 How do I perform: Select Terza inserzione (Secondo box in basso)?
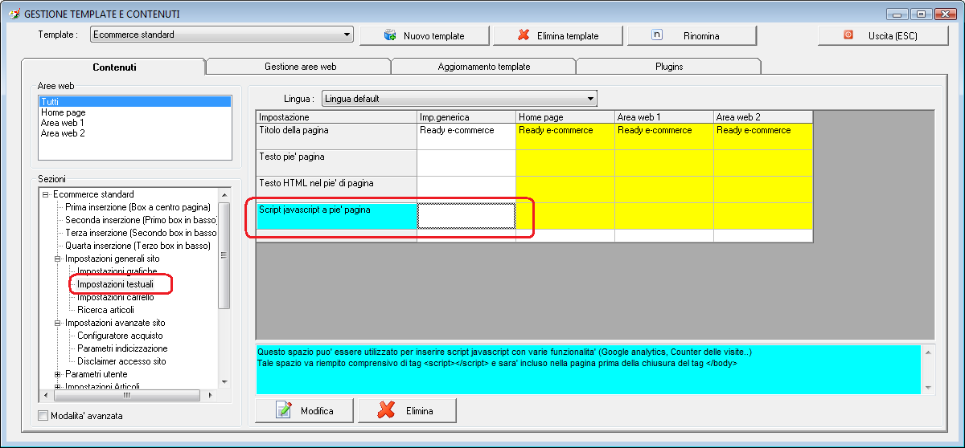click(141, 233)
